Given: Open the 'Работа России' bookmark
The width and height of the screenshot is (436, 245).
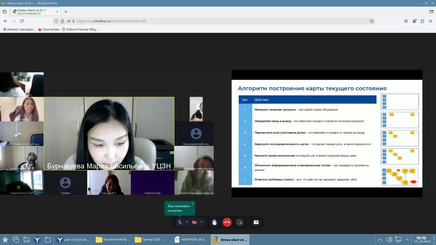Looking at the screenshot, I should coord(80,29).
